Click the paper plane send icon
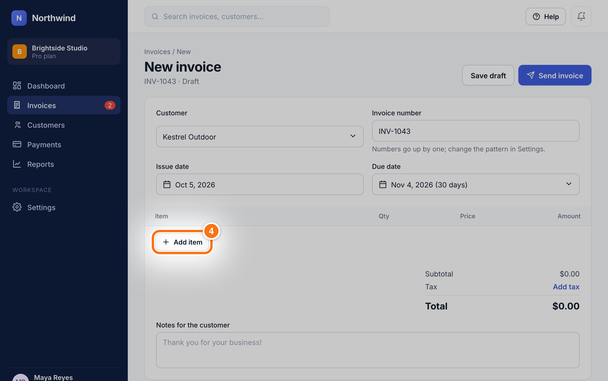 [x=531, y=75]
